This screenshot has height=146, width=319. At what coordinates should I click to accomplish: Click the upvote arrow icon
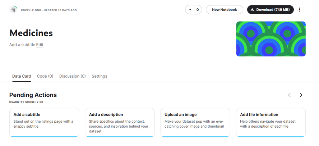pos(190,10)
